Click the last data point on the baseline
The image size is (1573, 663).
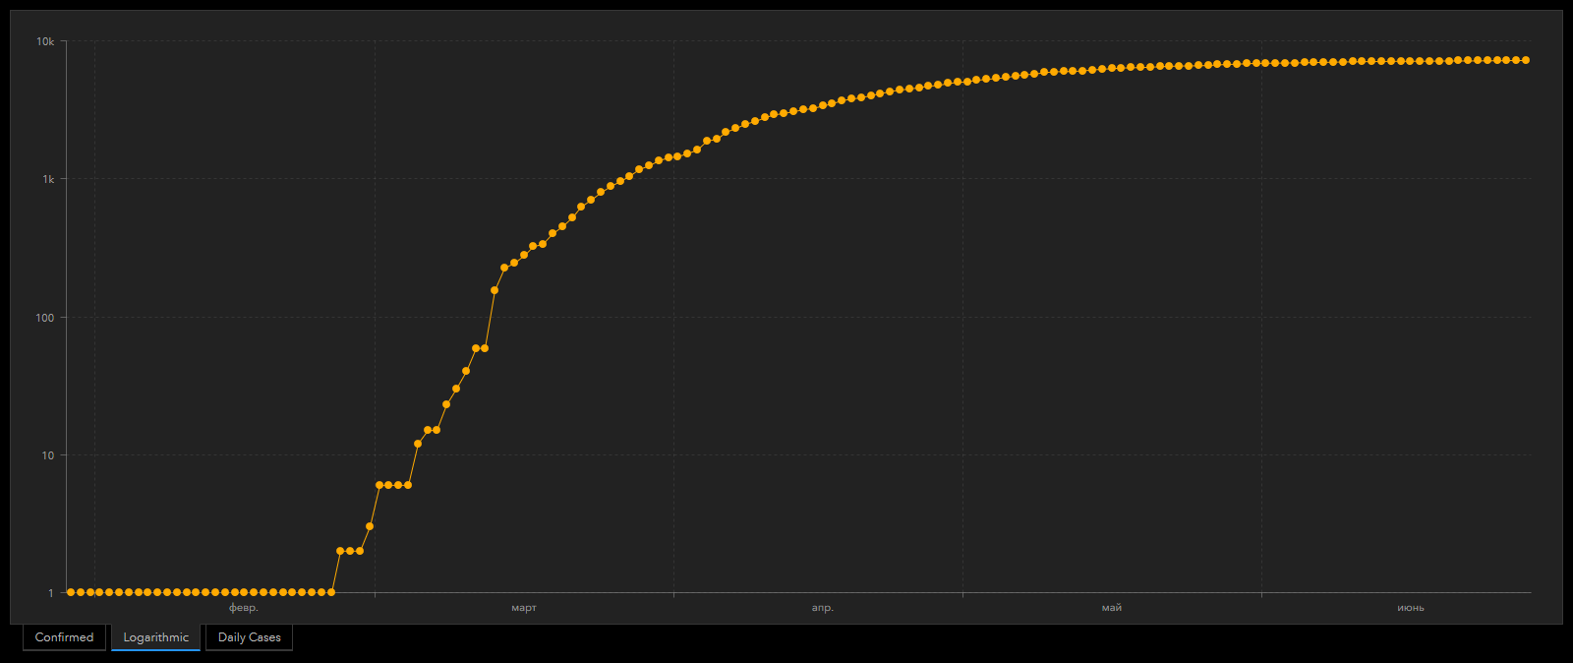tap(331, 592)
